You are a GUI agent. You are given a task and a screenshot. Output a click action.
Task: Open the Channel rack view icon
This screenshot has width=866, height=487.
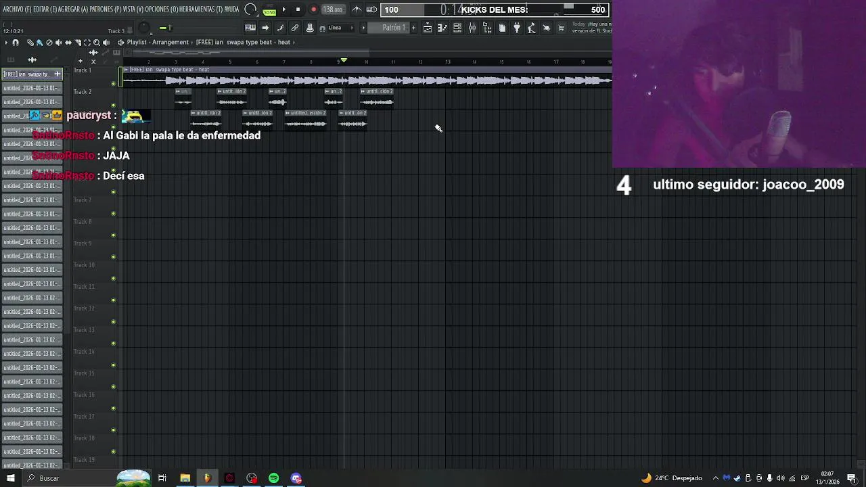[x=457, y=28]
